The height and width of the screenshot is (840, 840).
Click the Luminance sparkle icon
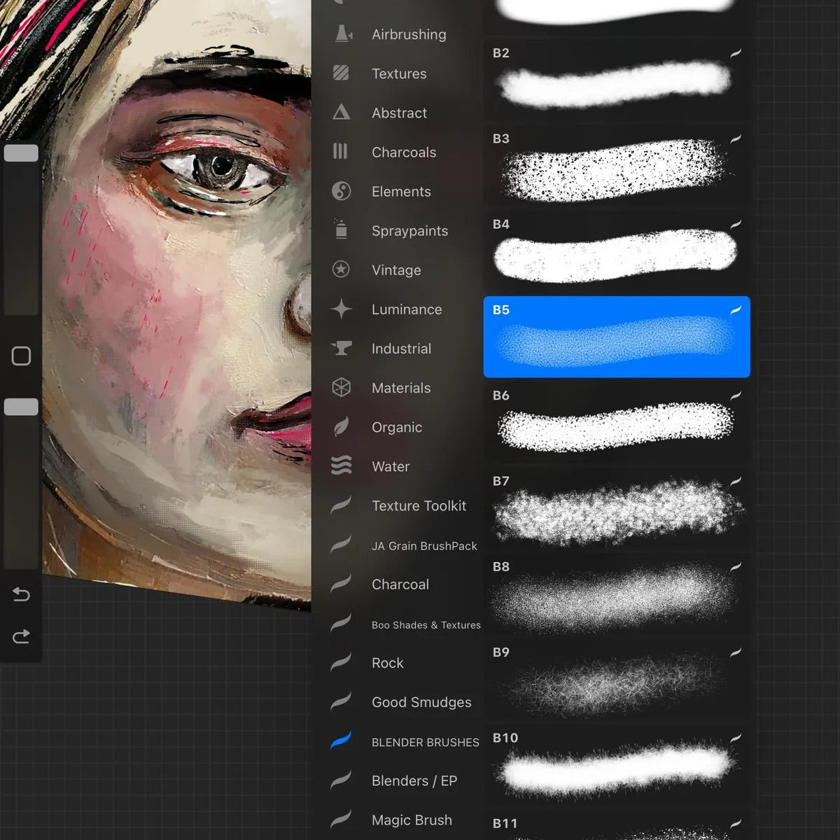pyautogui.click(x=341, y=309)
